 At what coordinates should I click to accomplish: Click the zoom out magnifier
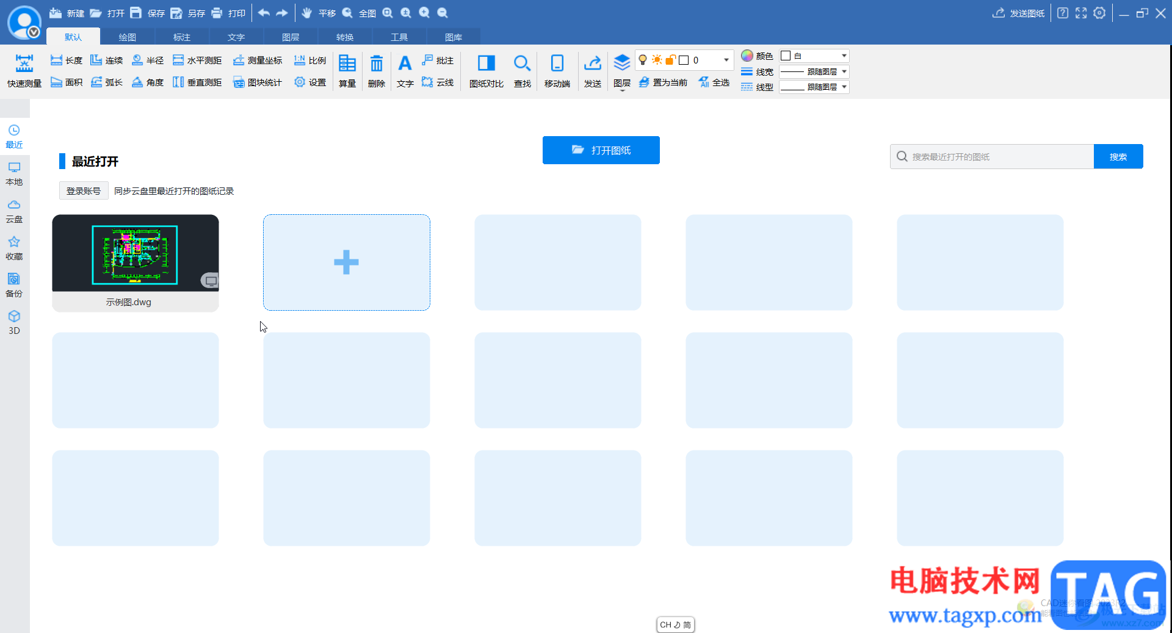(443, 13)
